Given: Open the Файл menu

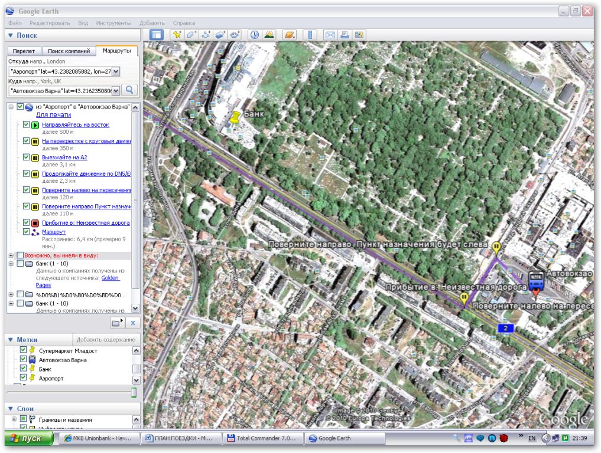Looking at the screenshot, I should click(x=15, y=23).
